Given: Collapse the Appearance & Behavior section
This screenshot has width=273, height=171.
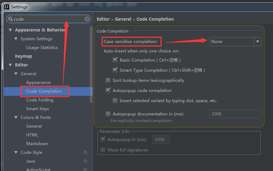Looking at the screenshot, I should coord(10,30).
